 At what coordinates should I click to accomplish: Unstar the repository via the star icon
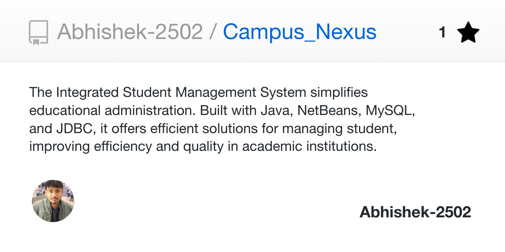click(x=469, y=31)
